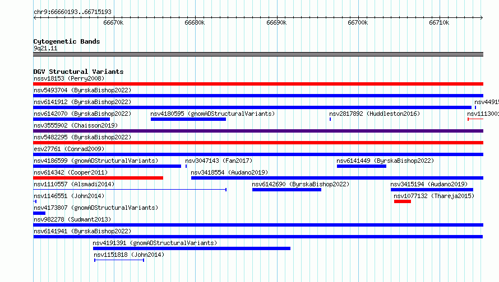Click the nsv6141912 blue variant bar
The width and height of the screenshot is (499, 282).
(252, 107)
